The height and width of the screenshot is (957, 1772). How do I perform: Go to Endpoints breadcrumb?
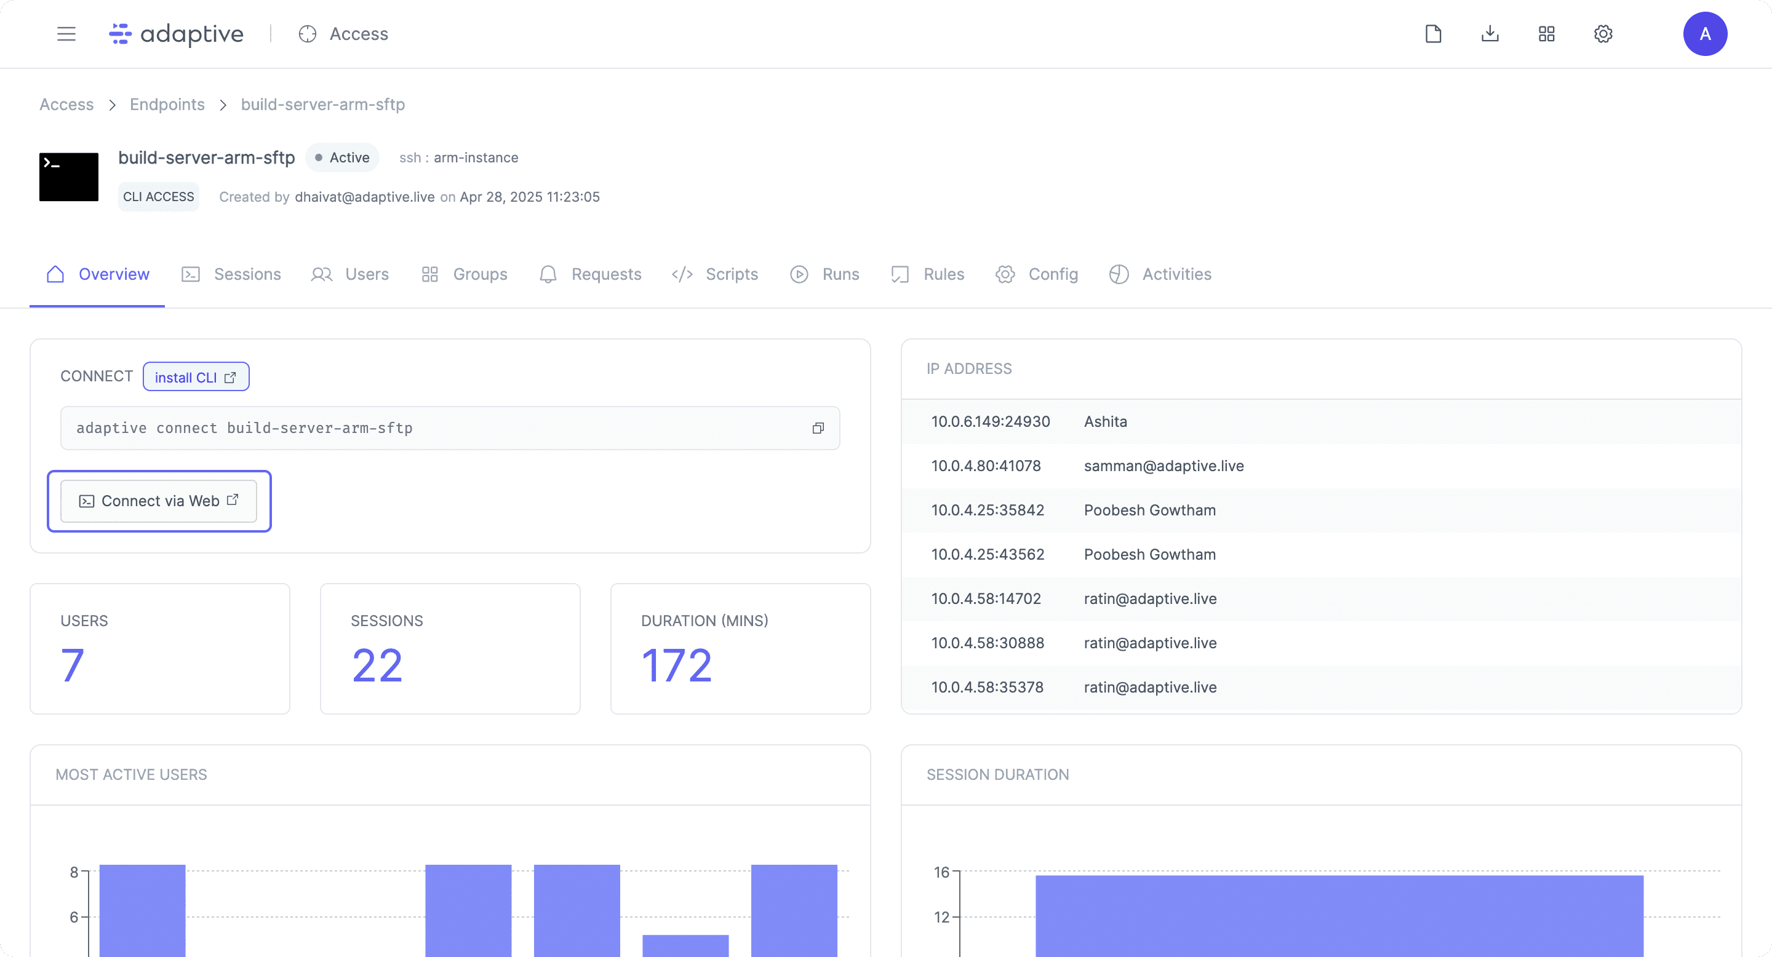coord(167,105)
